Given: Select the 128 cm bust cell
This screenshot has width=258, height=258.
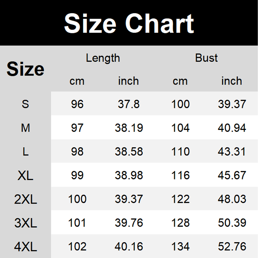Looking at the screenshot, I should (181, 223).
